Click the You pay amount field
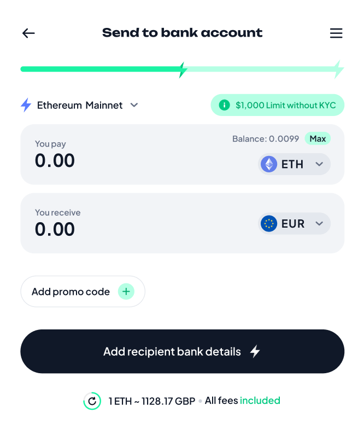Screen dimensions: 364x429 (55, 160)
